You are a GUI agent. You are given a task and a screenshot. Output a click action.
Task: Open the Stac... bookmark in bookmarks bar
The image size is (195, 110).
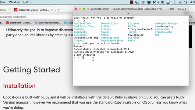[x=68, y=23]
